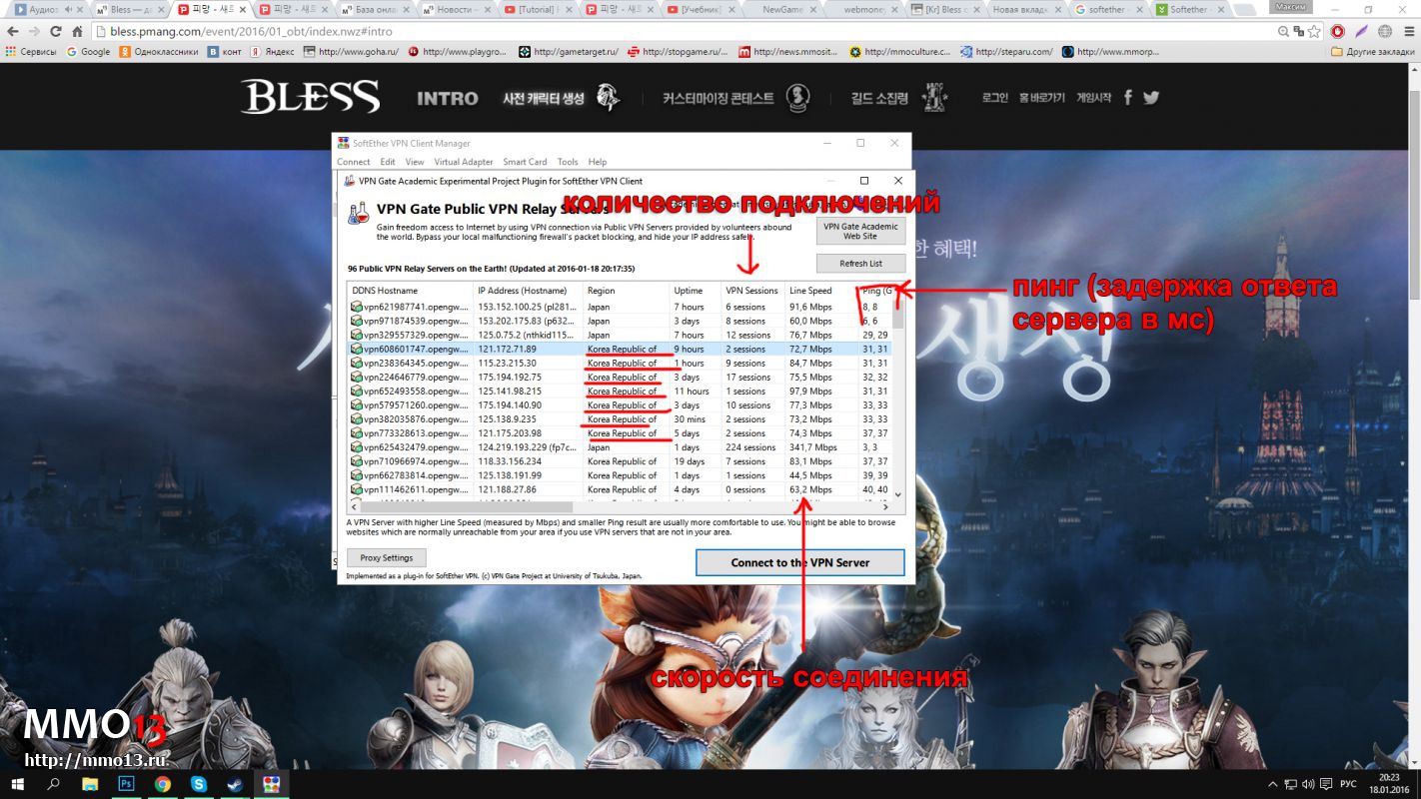This screenshot has height=799, width=1421.
Task: Open Другие закладки bookmarks folder
Action: click(x=1373, y=52)
